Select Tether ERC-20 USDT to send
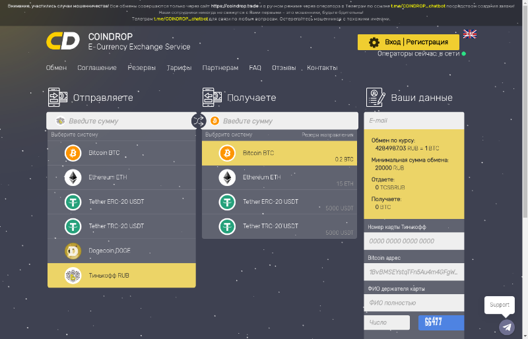The image size is (528, 339). pos(121,202)
